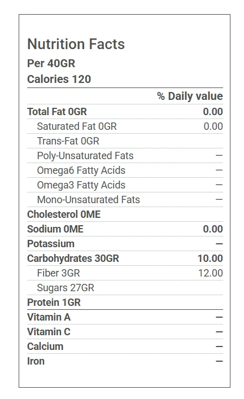
Task: Select the Iron row
Action: [x=125, y=361]
